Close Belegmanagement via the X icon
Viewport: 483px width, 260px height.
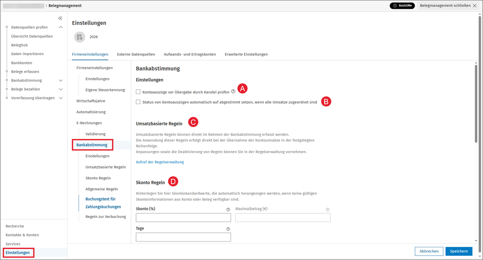click(x=475, y=6)
